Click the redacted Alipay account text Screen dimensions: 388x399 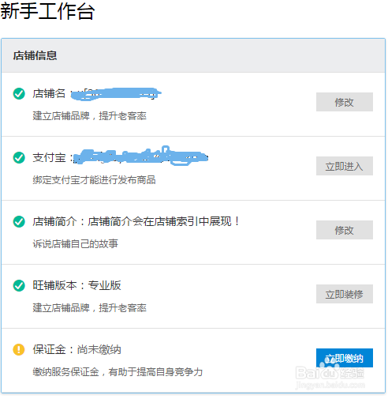coord(140,156)
